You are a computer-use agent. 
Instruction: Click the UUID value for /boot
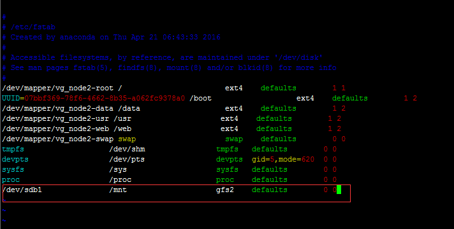click(105, 98)
